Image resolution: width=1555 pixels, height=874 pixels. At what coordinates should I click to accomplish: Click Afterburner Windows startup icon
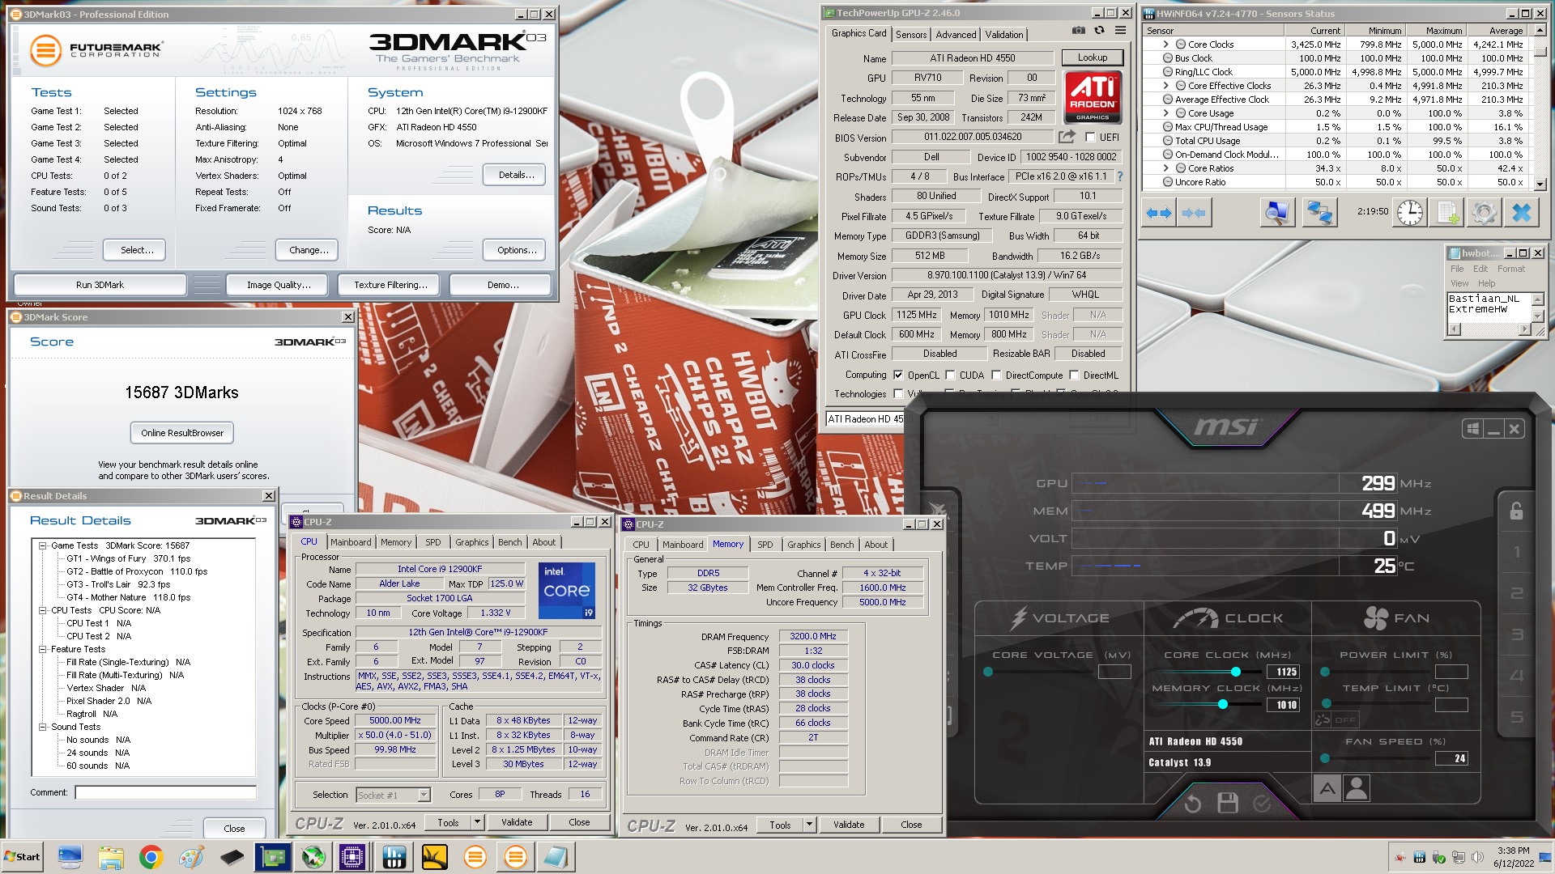1472,429
